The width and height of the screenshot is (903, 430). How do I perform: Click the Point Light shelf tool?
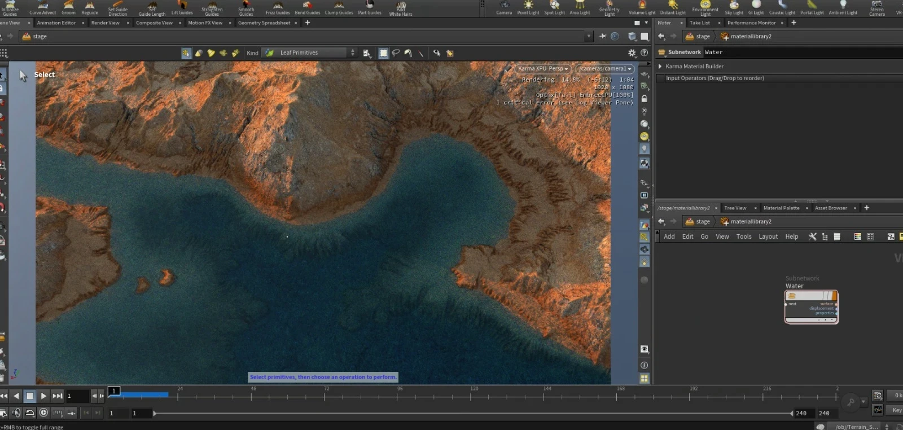528,7
